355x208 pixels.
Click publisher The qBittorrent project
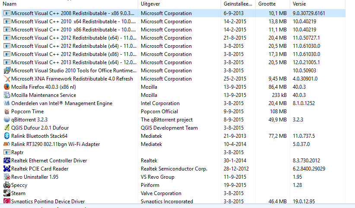pos(167,120)
